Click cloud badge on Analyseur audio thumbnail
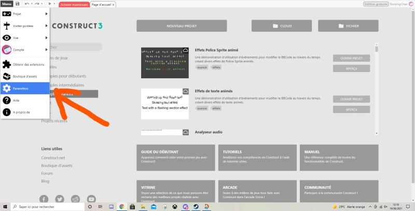415x211 pixels. [x=186, y=132]
